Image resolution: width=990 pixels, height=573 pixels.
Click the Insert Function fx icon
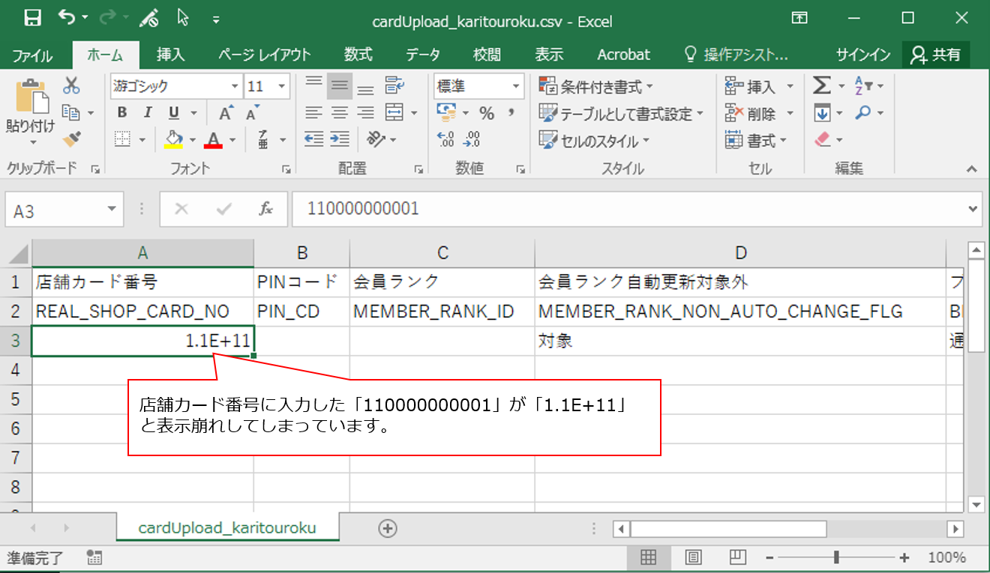pos(265,210)
